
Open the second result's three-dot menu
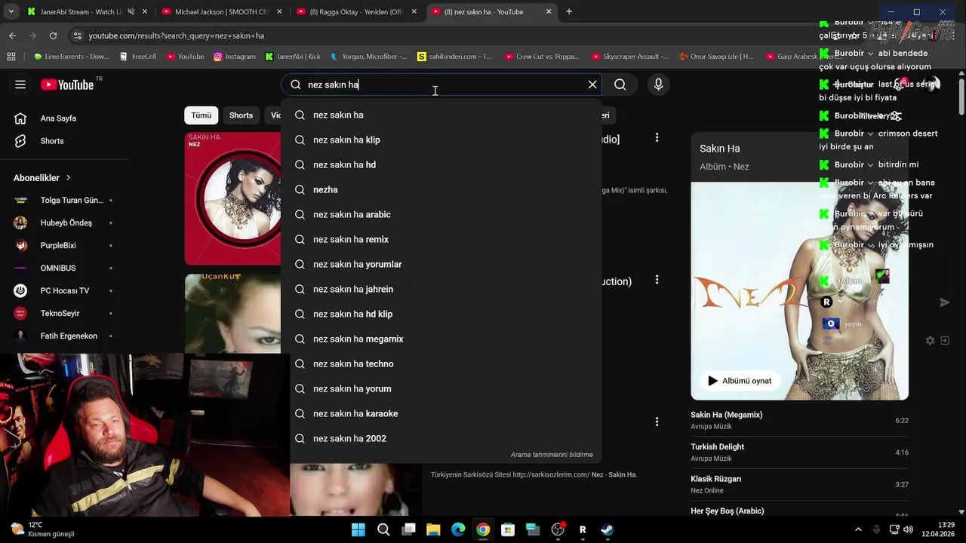coord(657,280)
